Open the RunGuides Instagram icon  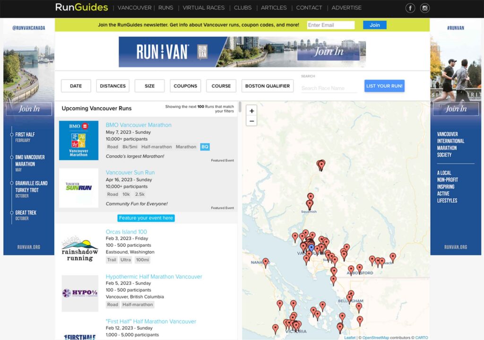tap(425, 8)
